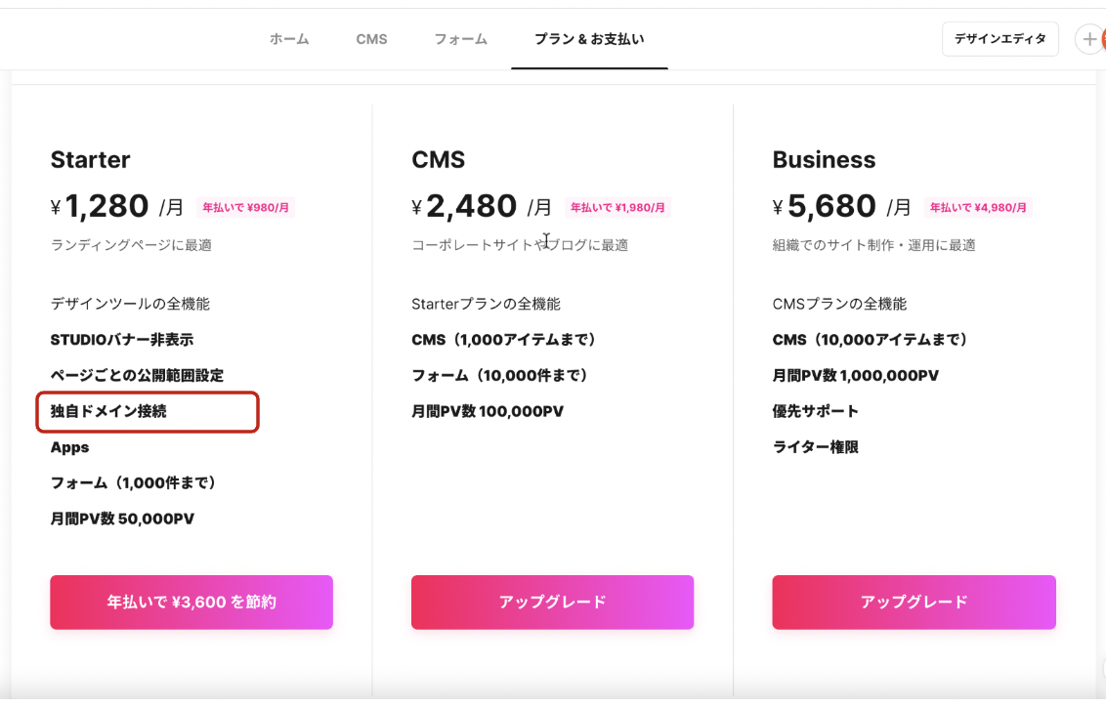1106x707 pixels.
Task: Click the plus icon beside デザインエディタ
Action: [1089, 39]
